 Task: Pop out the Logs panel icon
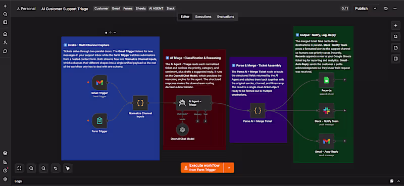[x=392, y=181]
